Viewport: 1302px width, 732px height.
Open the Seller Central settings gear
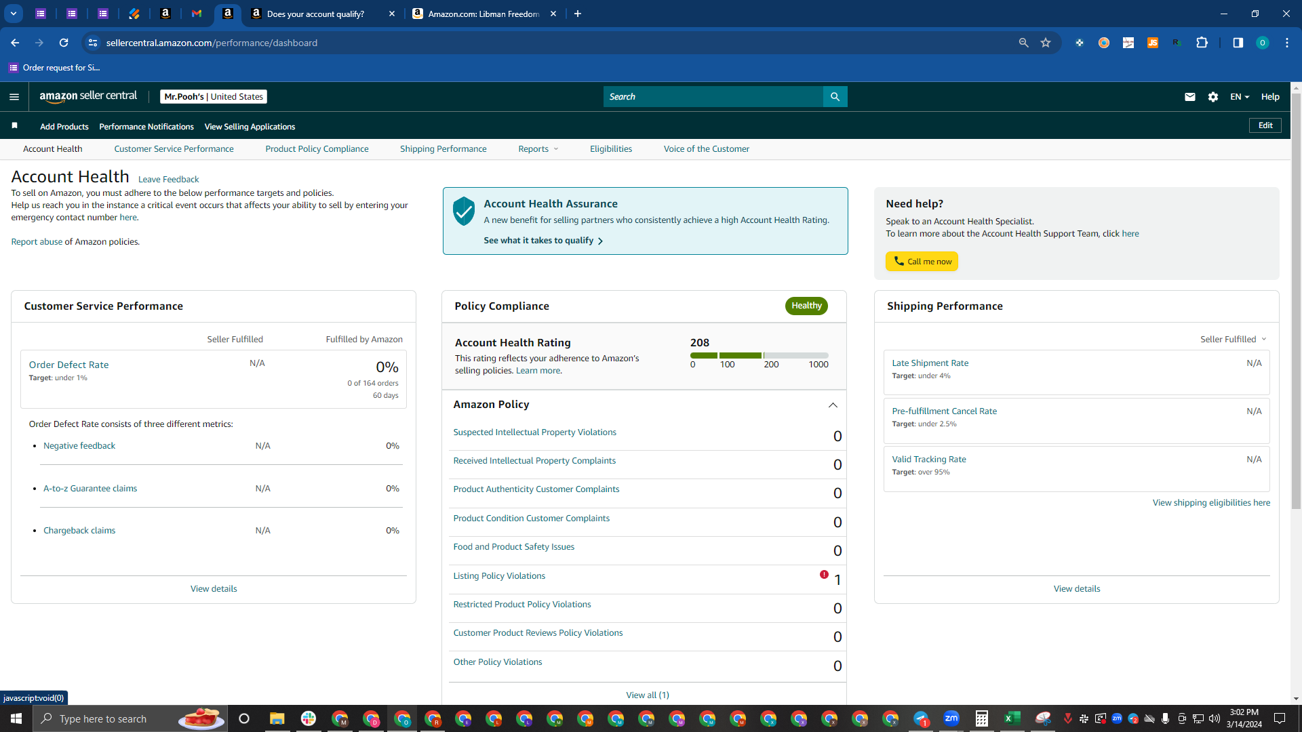pos(1213,97)
